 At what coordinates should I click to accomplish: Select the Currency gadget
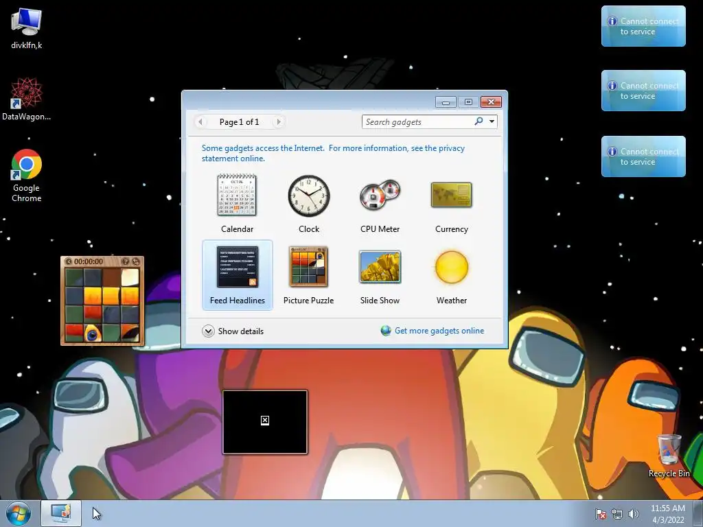tap(452, 203)
